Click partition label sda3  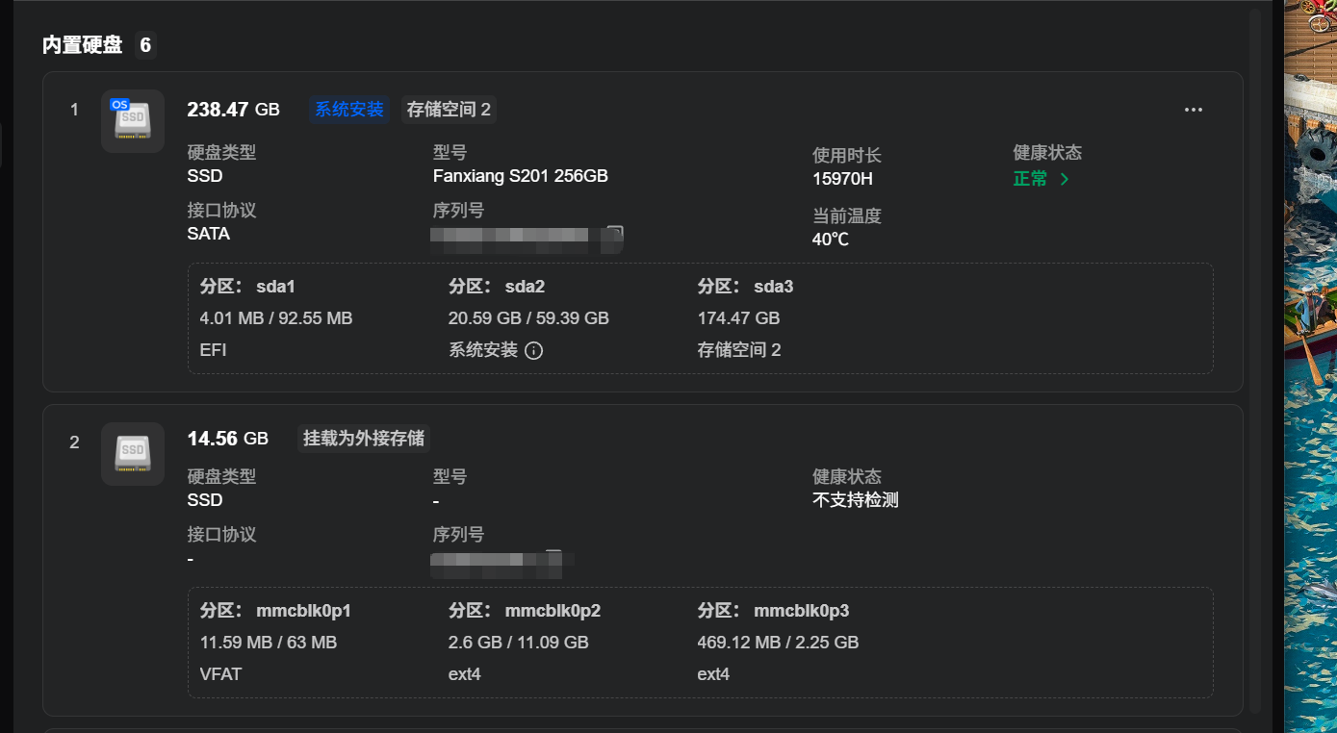tap(774, 287)
